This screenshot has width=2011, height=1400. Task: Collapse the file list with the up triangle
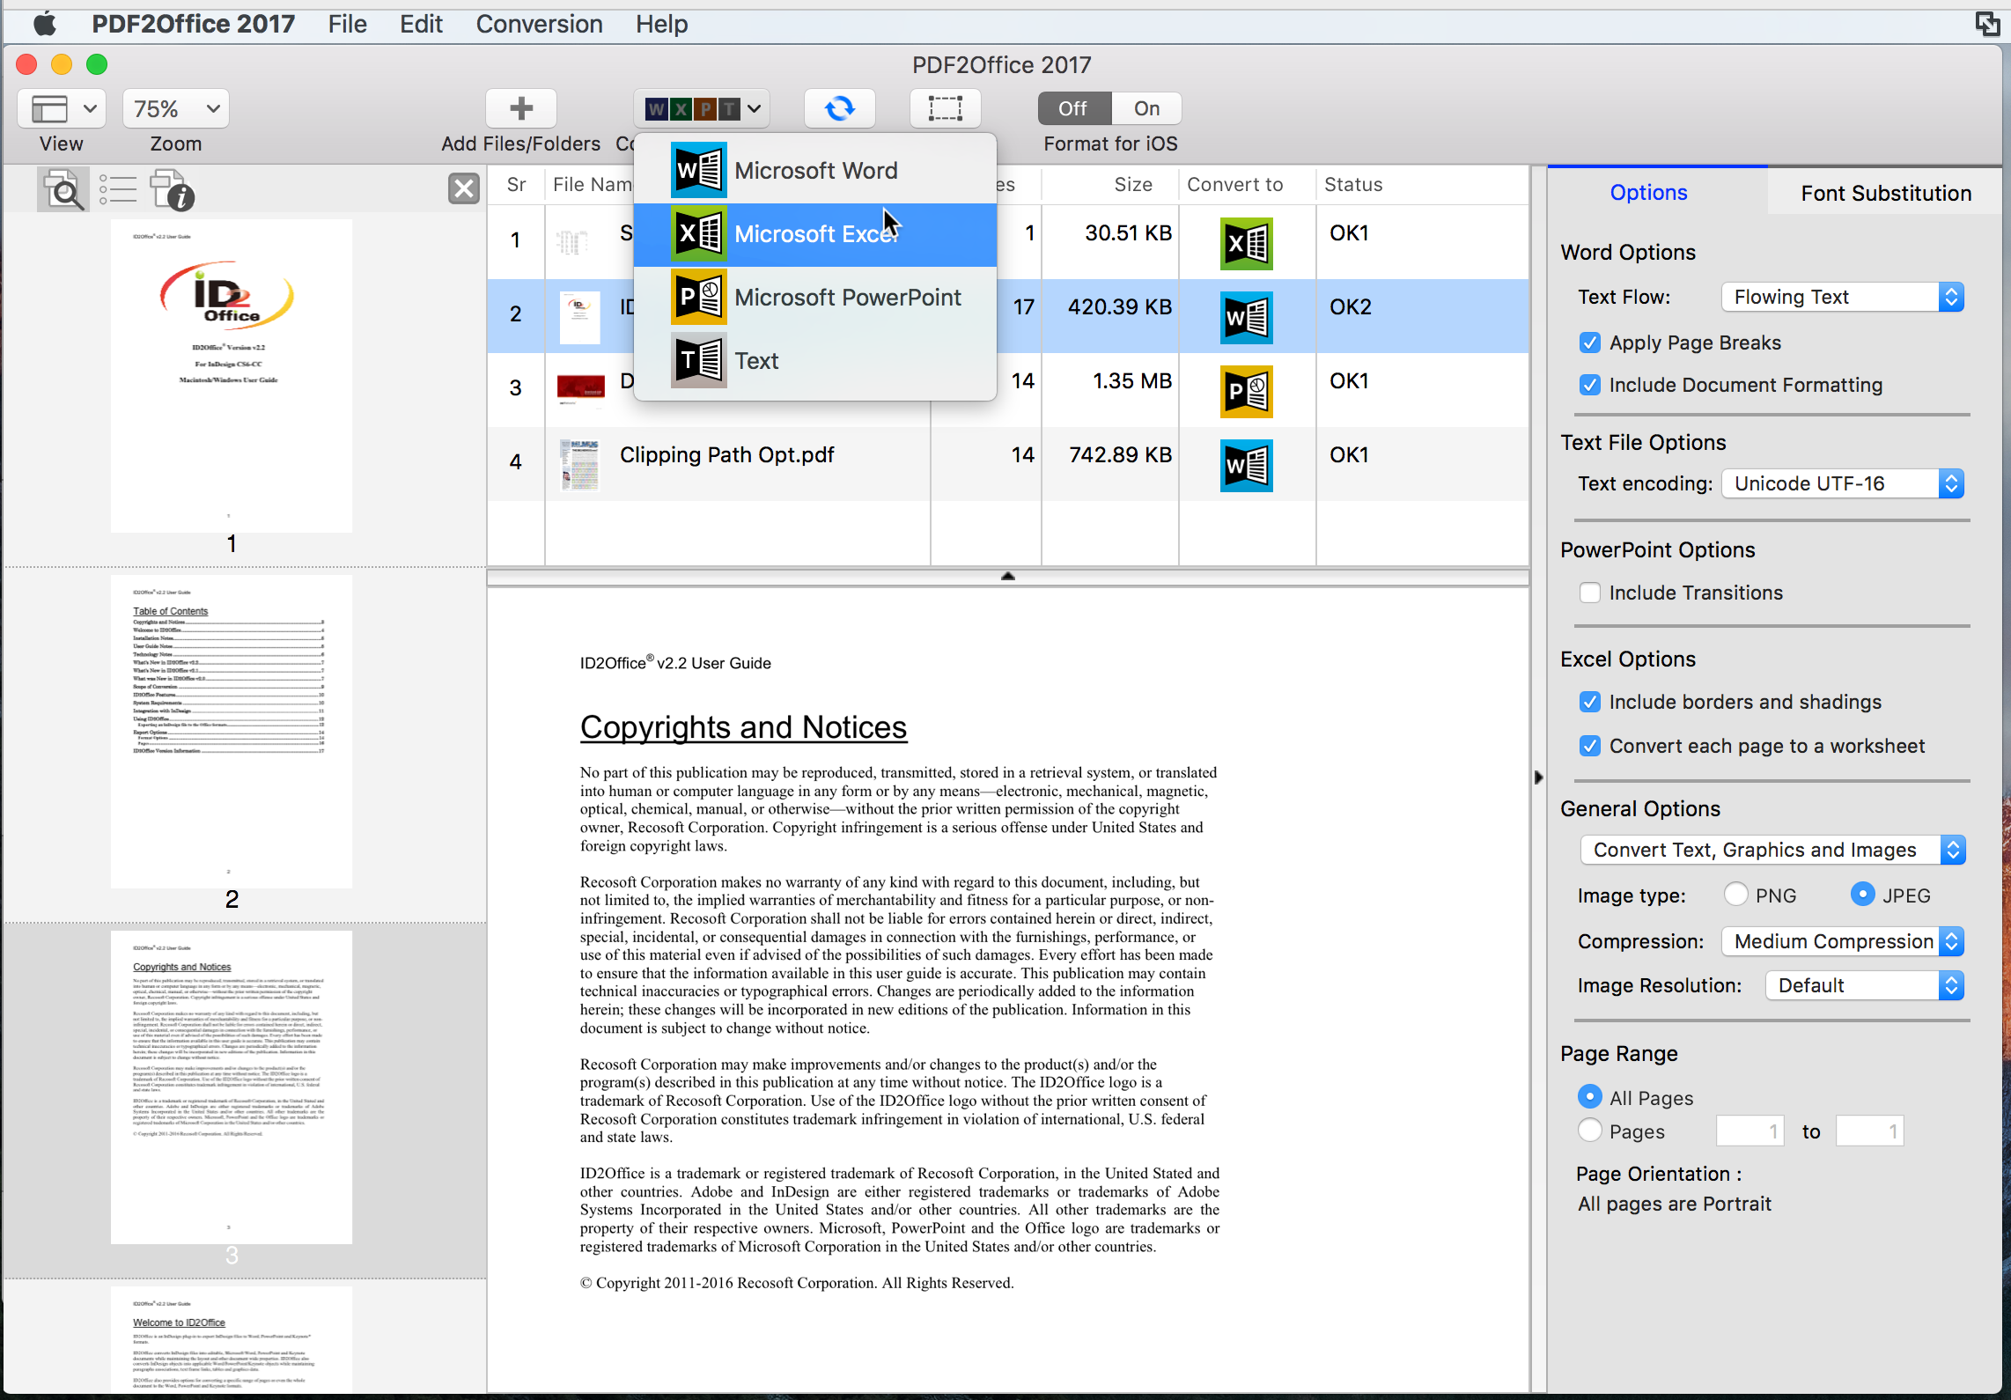click(1008, 576)
